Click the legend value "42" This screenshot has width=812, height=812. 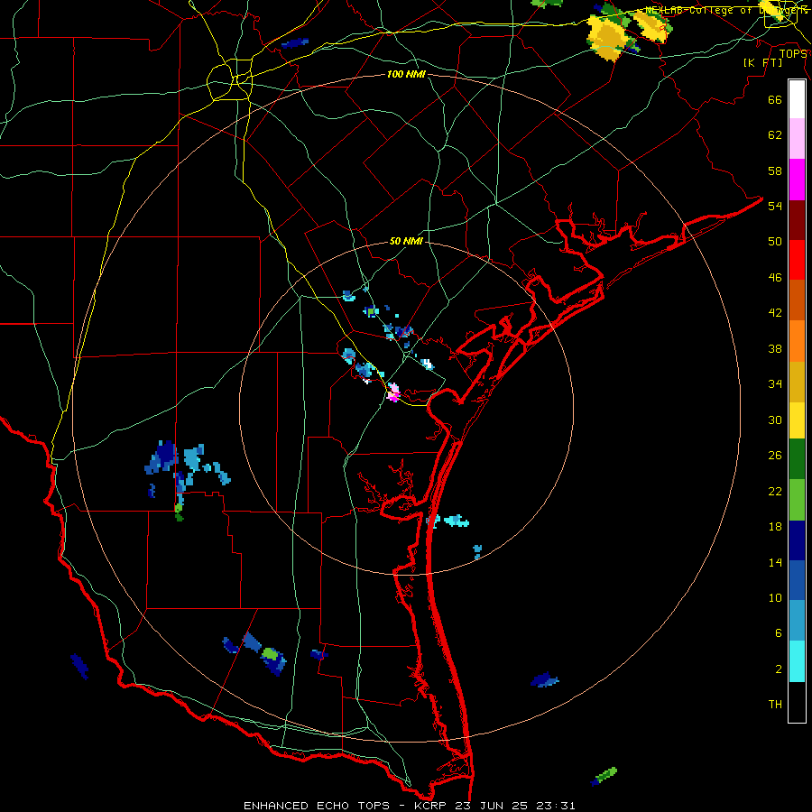tap(775, 312)
